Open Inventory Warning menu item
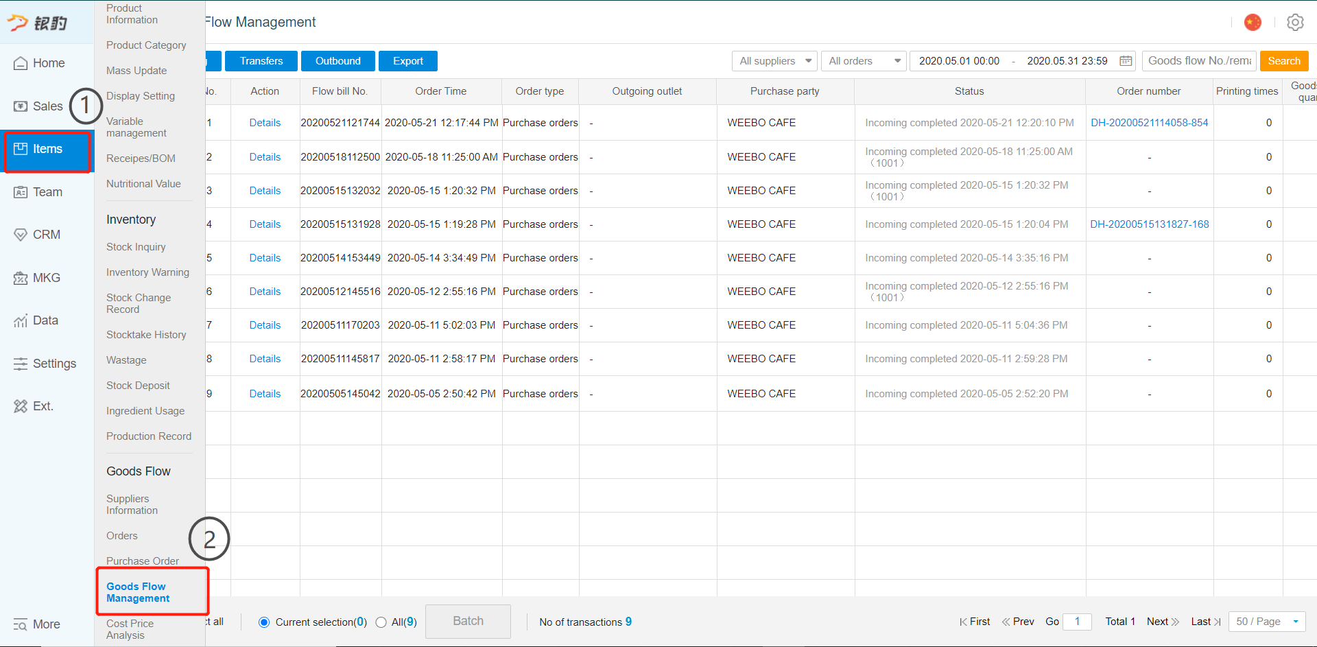1317x647 pixels. point(147,272)
